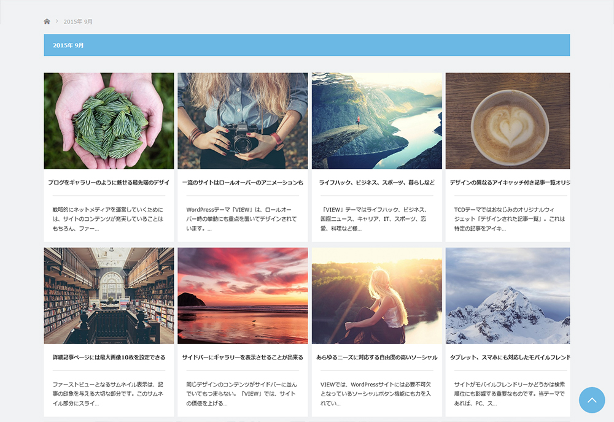Open article titled あらゆるニーズに対応する自由度
Screen dimensions: 614x422
[377, 358]
